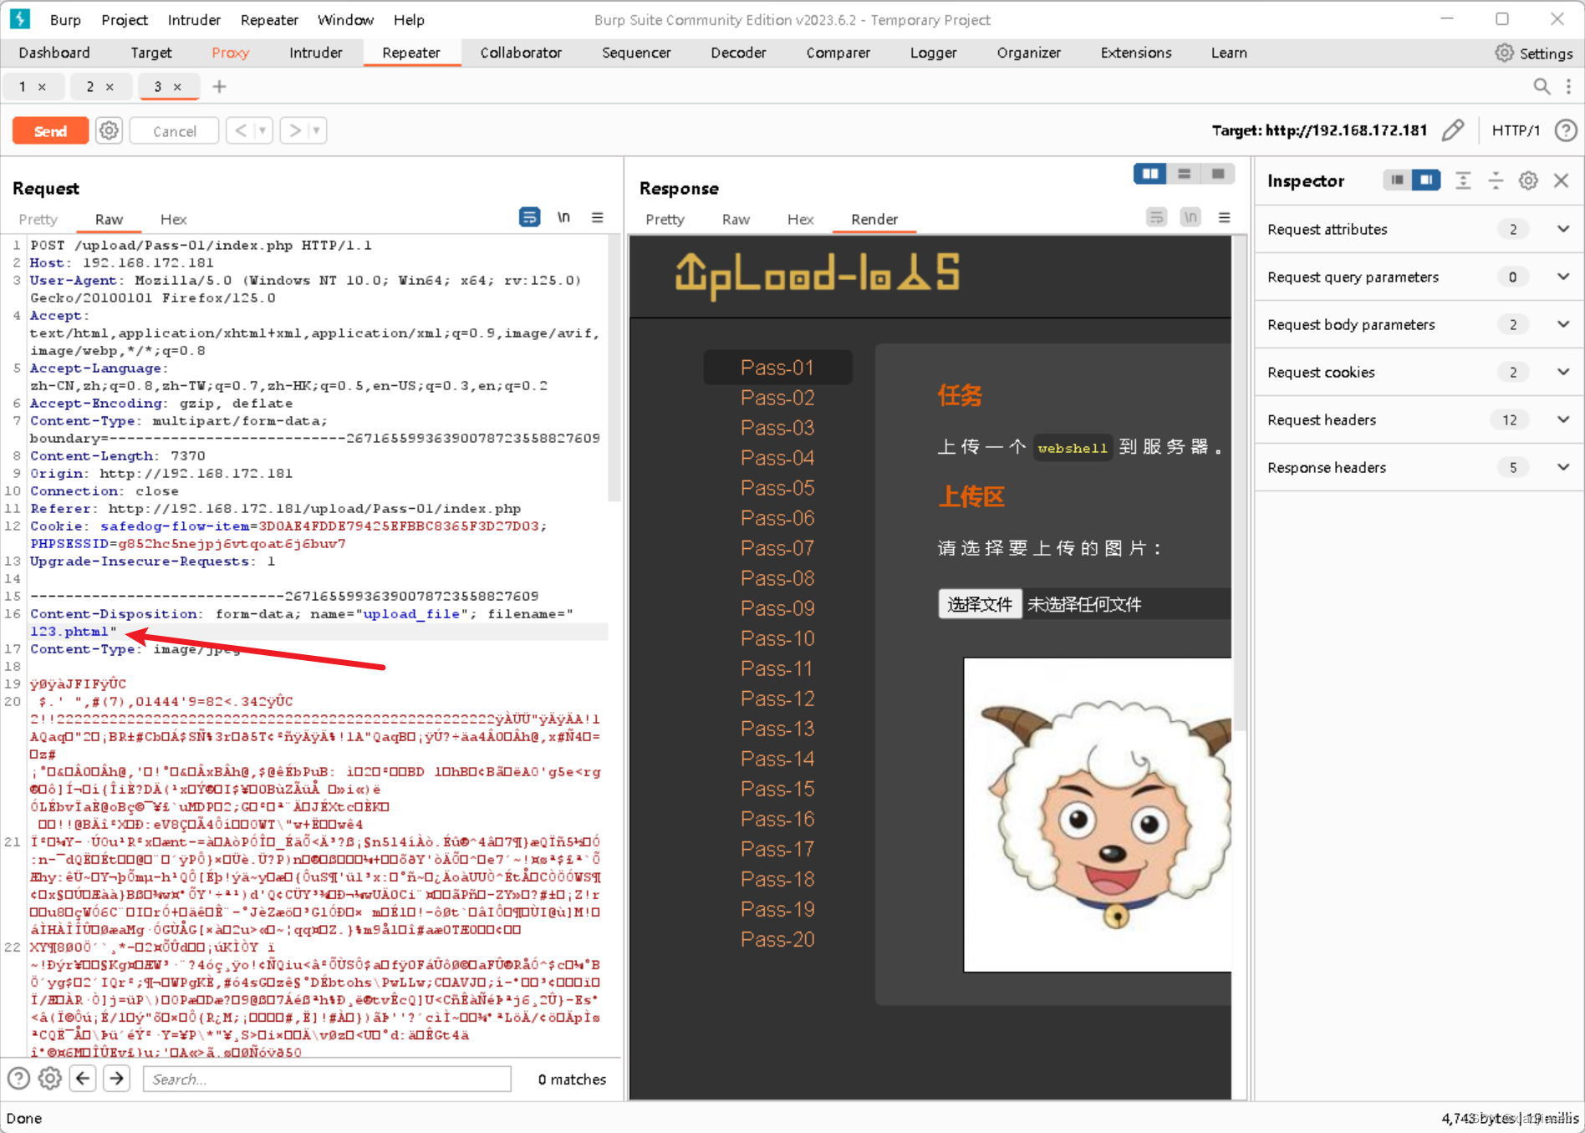The width and height of the screenshot is (1585, 1133).
Task: Click Pass-05 link in rendered page
Action: point(777,488)
